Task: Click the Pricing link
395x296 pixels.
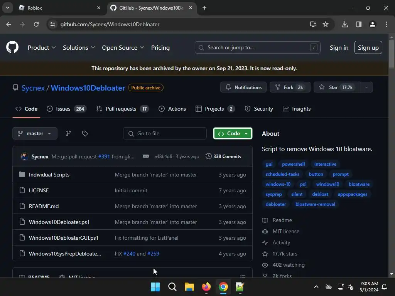Action: tap(160, 47)
